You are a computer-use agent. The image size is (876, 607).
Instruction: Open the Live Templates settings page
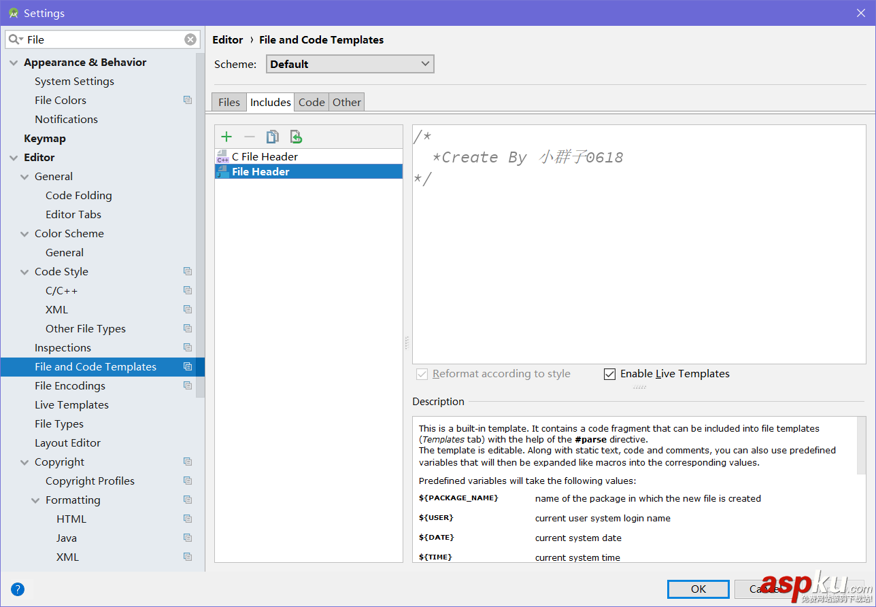tap(71, 404)
